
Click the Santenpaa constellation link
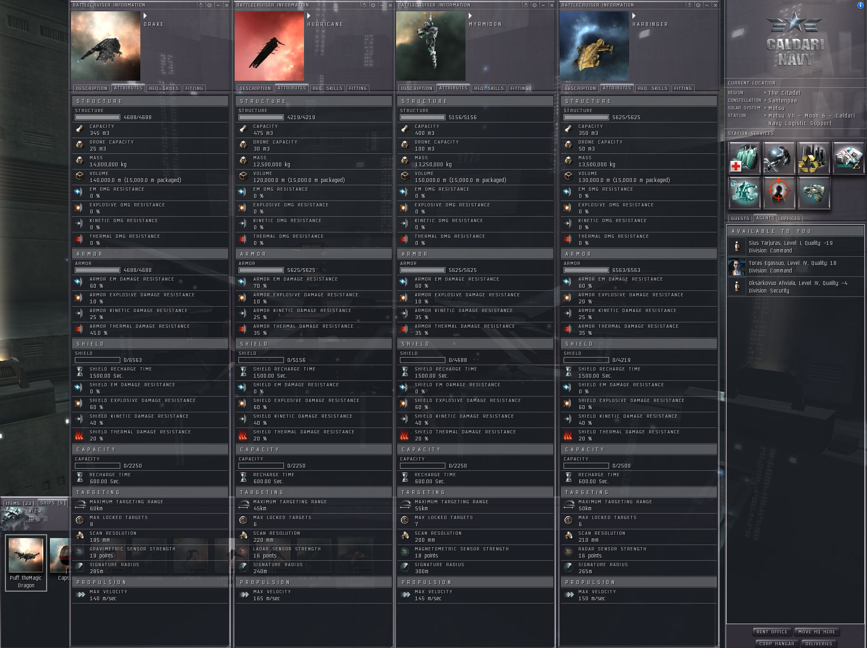tap(782, 101)
